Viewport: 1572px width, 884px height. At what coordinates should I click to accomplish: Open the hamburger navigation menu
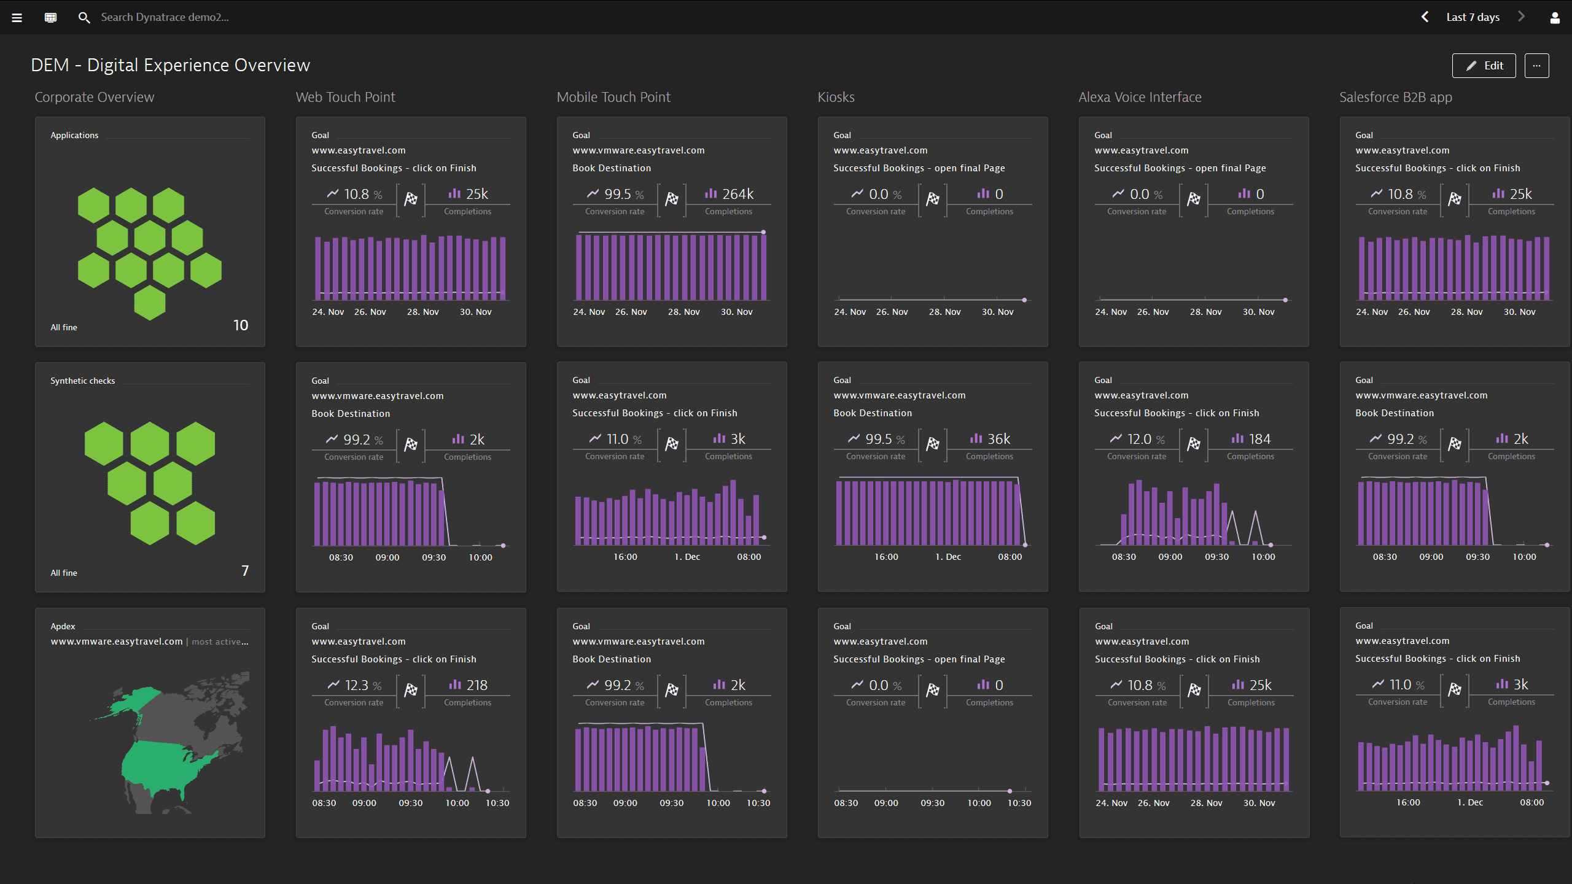click(17, 17)
